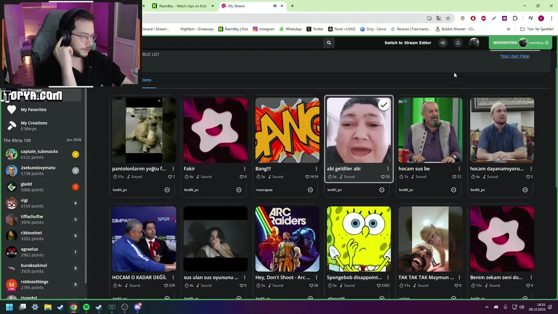Open three-dot menu for 'hocam dayanamıyoru'

pyautogui.click(x=531, y=169)
